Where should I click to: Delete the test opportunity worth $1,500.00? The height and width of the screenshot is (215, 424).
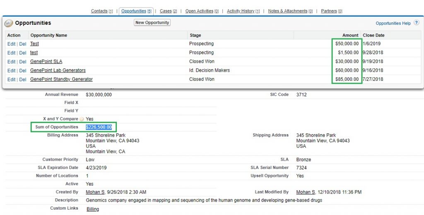[x=23, y=53]
